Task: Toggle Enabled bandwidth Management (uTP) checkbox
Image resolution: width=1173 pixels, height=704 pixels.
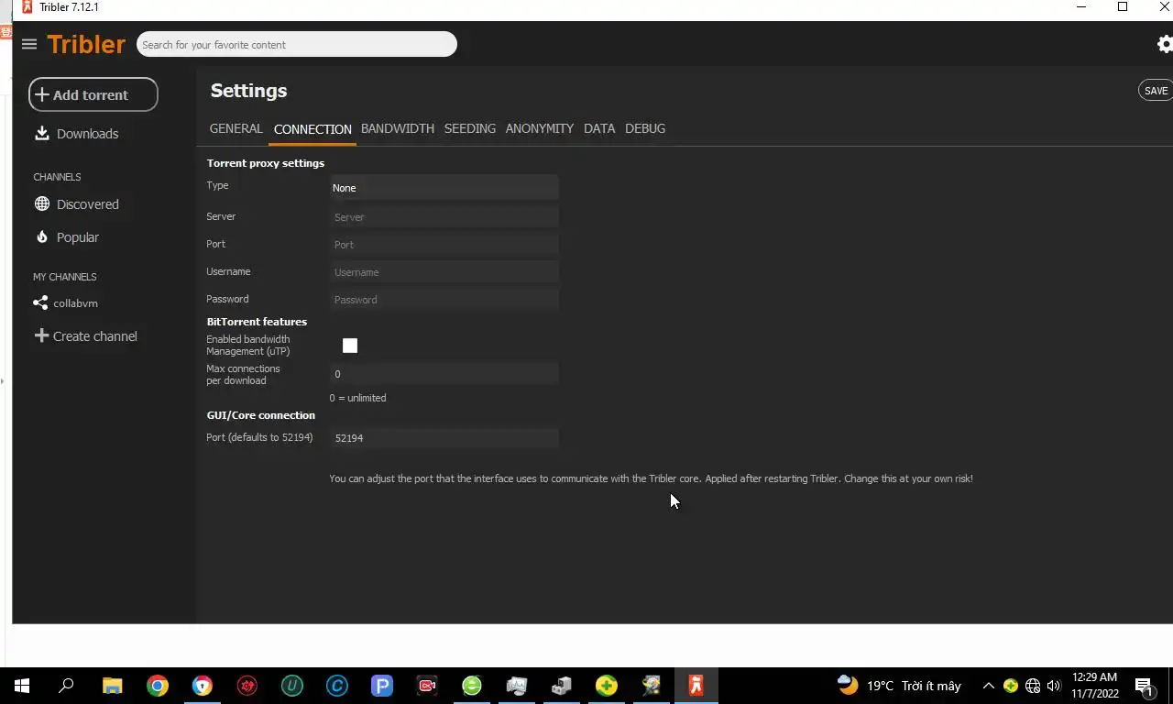Action: pos(350,346)
